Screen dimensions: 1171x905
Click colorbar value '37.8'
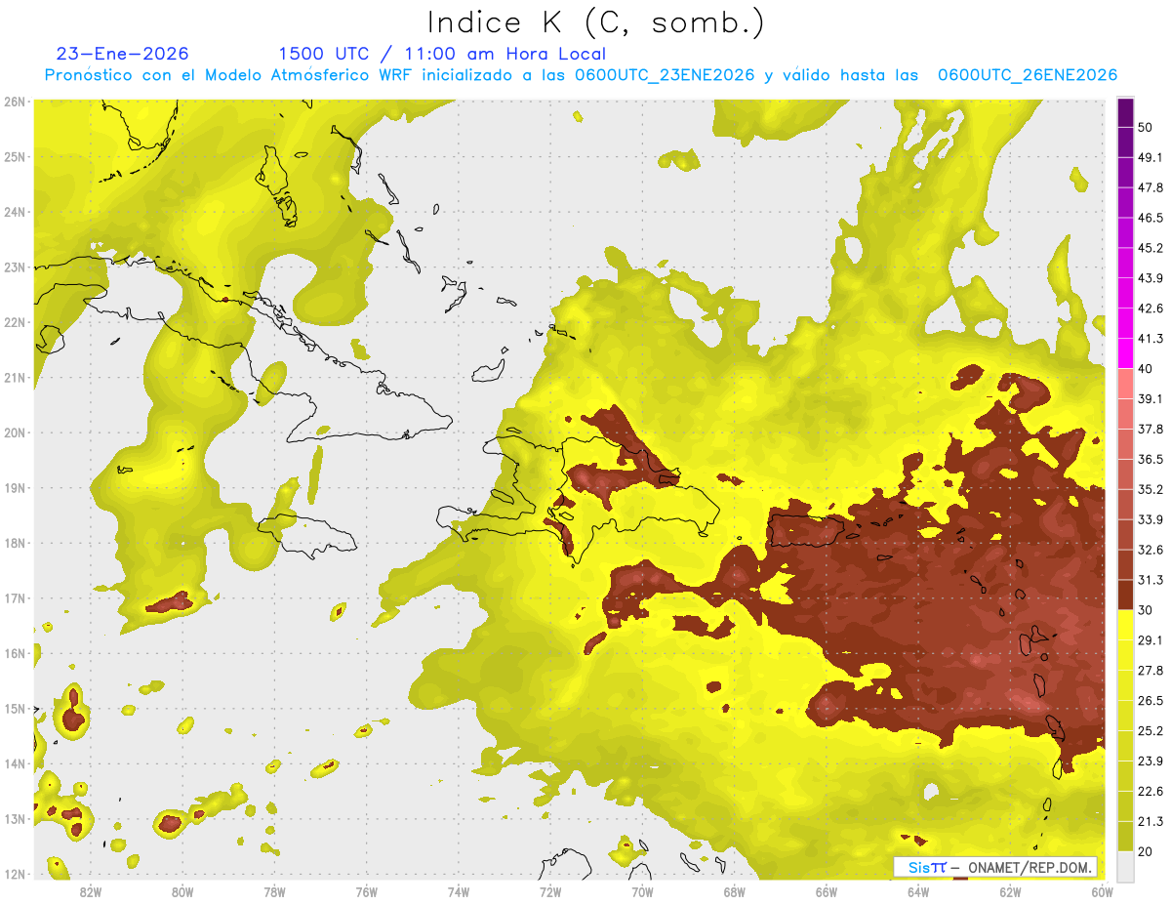point(1151,429)
